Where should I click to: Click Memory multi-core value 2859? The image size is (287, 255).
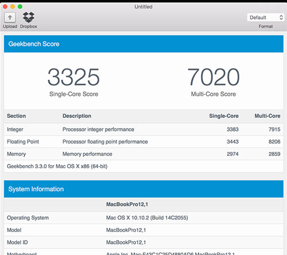coord(274,154)
